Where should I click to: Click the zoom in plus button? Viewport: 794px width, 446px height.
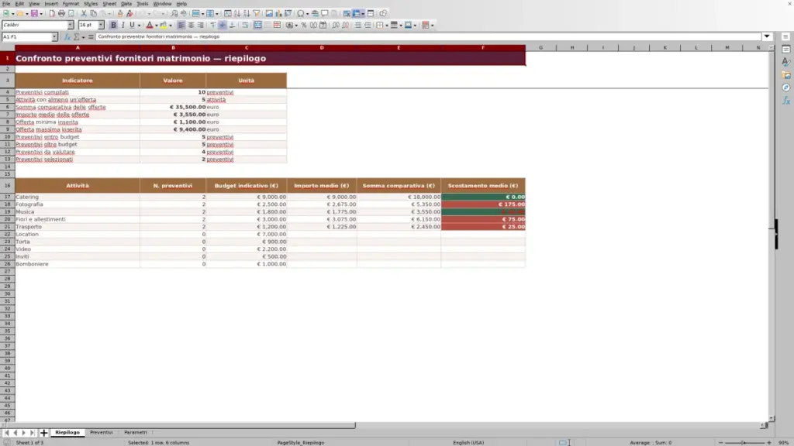click(769, 443)
